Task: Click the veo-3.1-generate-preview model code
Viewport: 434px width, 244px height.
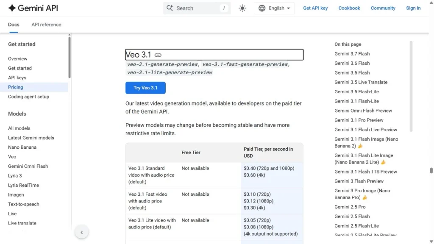Action: (162, 64)
